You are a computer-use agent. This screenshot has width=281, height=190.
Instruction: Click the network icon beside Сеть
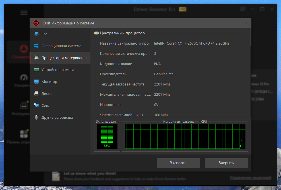[x=36, y=105]
